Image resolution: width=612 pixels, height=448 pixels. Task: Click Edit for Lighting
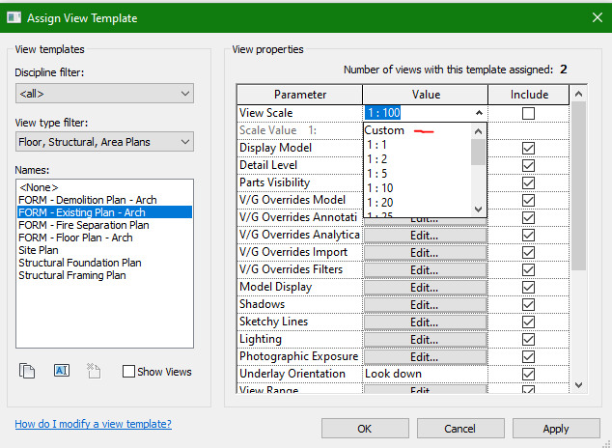[425, 340]
